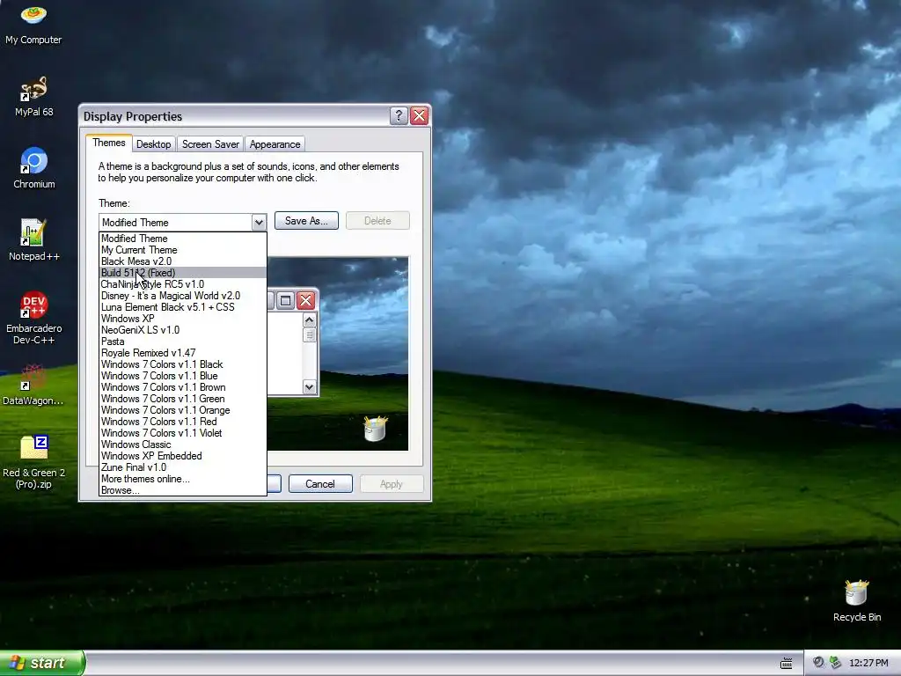Screen dimensions: 901x676
Task: Click the first system tray icon
Action: (818, 663)
